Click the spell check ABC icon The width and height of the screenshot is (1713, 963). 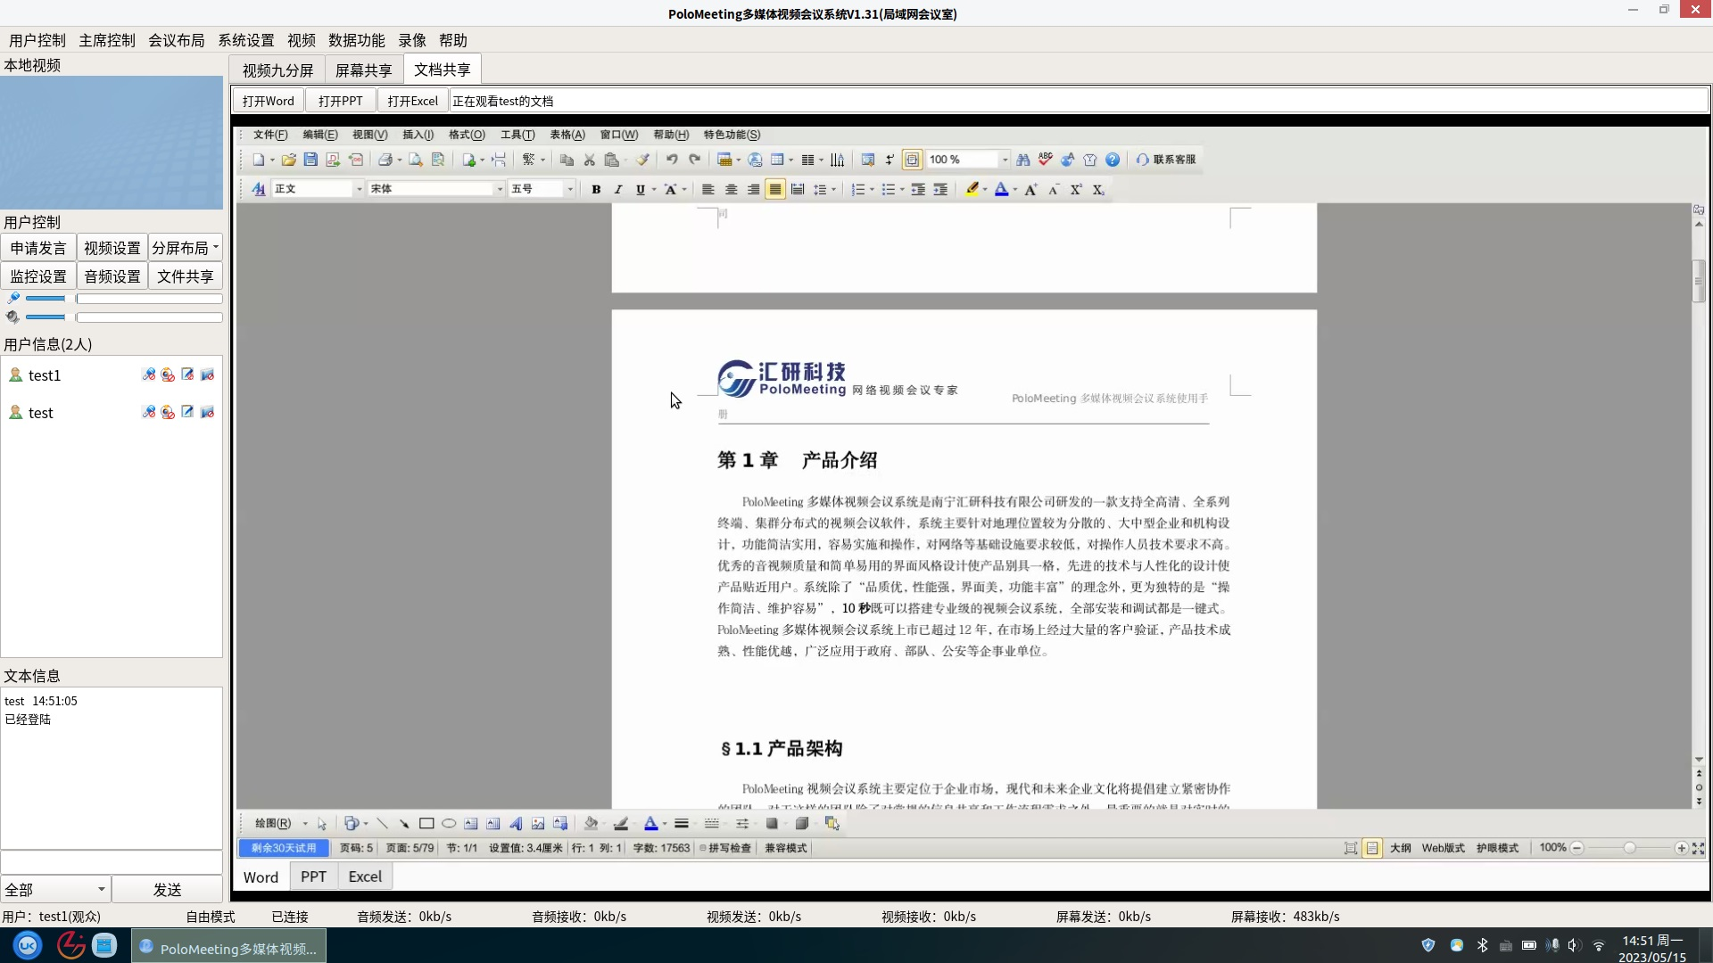1045,160
